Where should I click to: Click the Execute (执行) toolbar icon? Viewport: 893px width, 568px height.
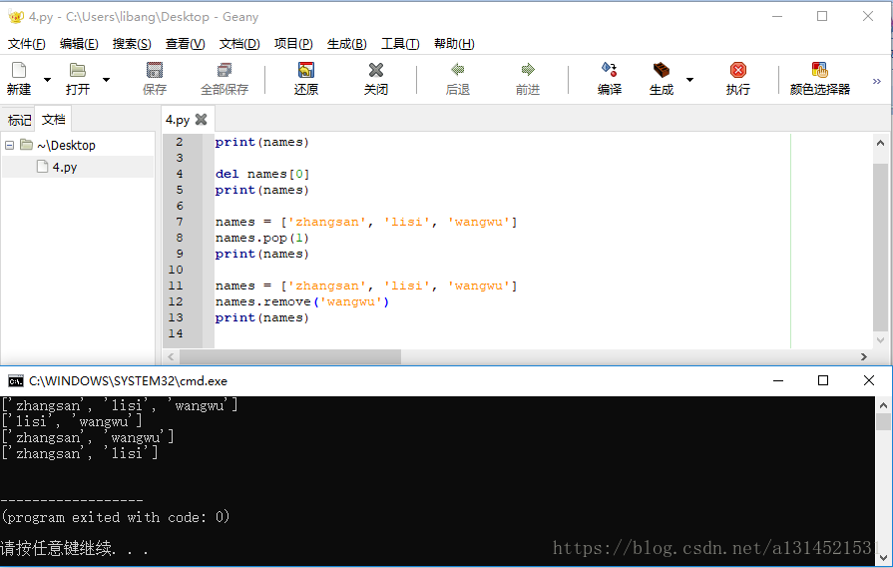point(738,70)
